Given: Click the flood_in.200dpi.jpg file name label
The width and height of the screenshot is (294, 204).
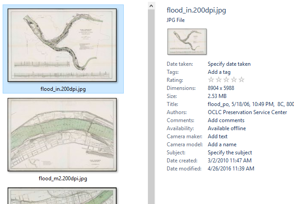Looking at the screenshot, I should point(63,89).
